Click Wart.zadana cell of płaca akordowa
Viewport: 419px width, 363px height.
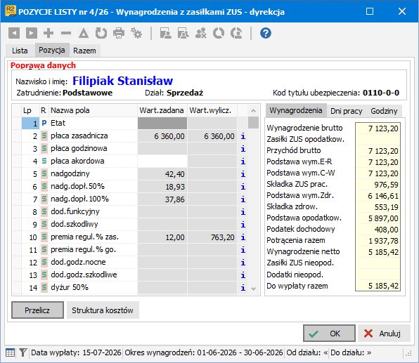[162, 161]
